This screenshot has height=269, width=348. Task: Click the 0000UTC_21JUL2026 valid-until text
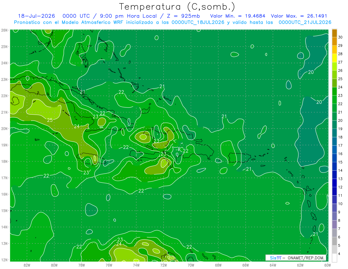305,22
